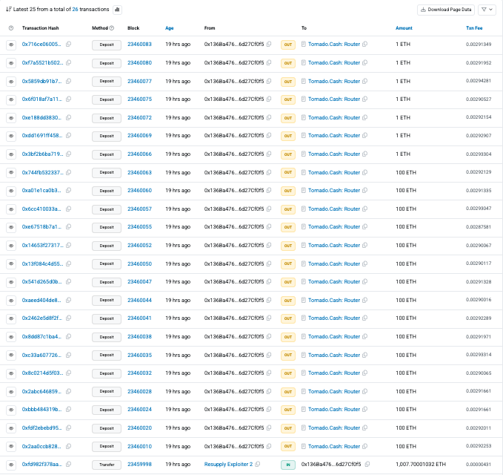Open the Resupply Exploiter 2 address
503x475 pixels.
228,464
